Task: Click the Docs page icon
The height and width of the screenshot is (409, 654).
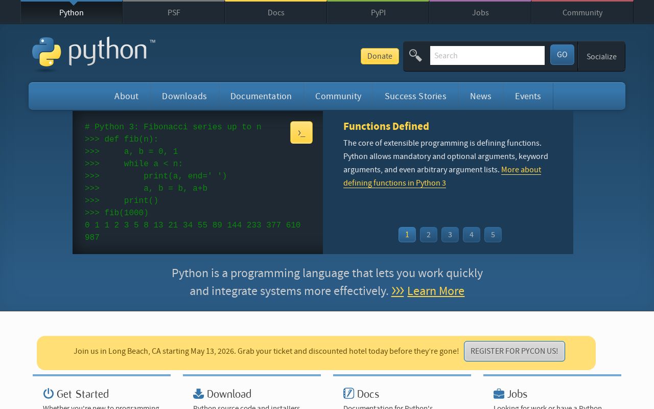Action: click(349, 393)
